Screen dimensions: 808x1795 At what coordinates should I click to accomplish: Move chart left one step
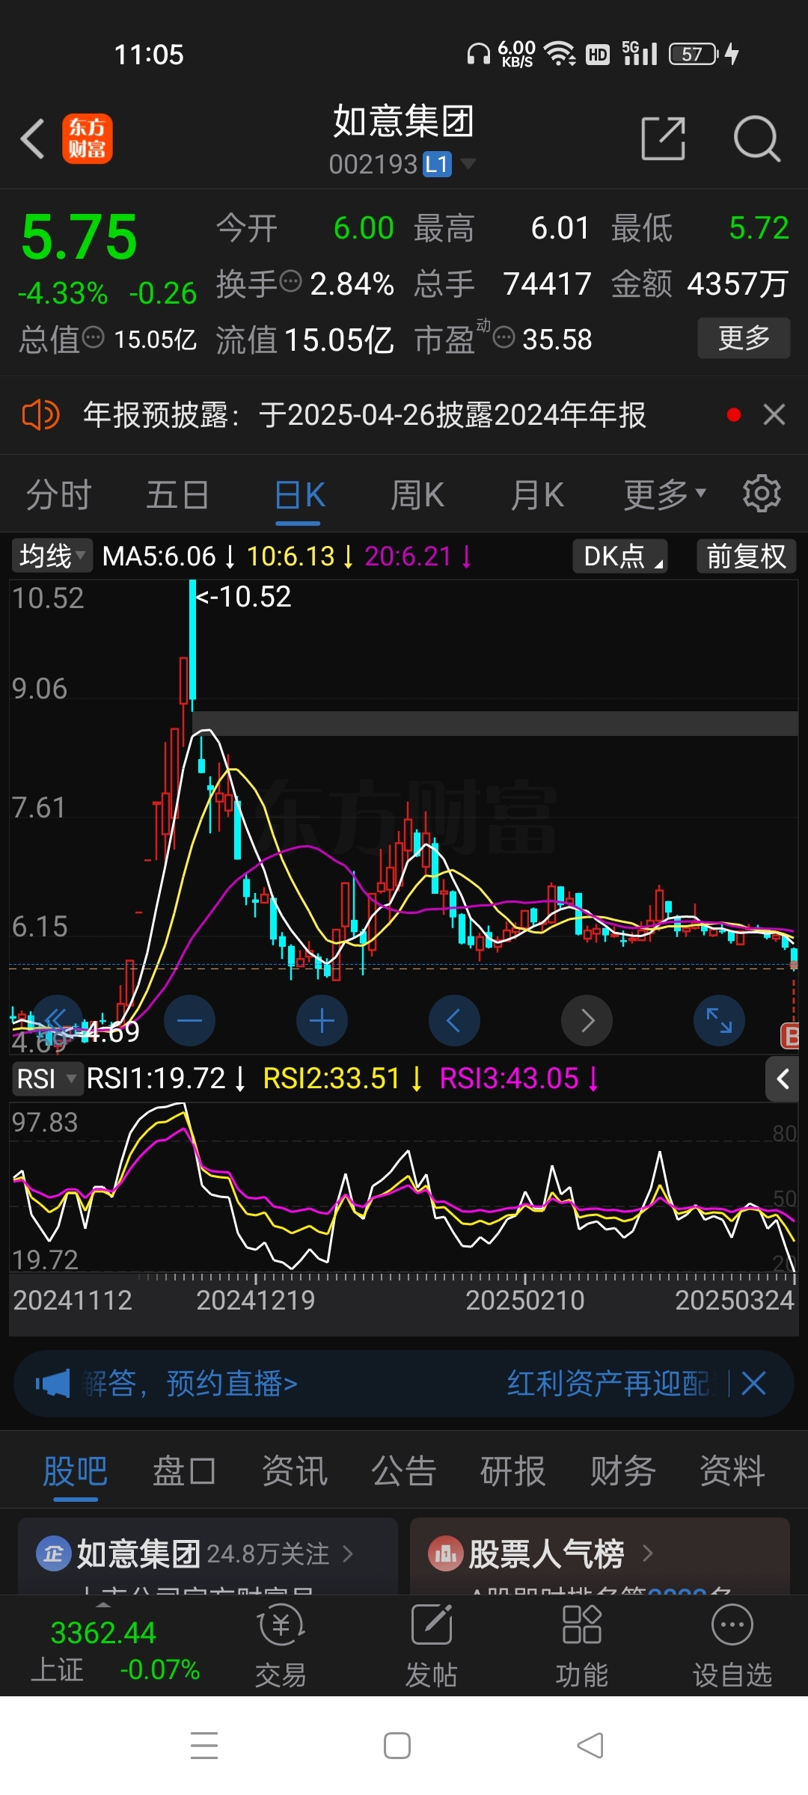[454, 1020]
